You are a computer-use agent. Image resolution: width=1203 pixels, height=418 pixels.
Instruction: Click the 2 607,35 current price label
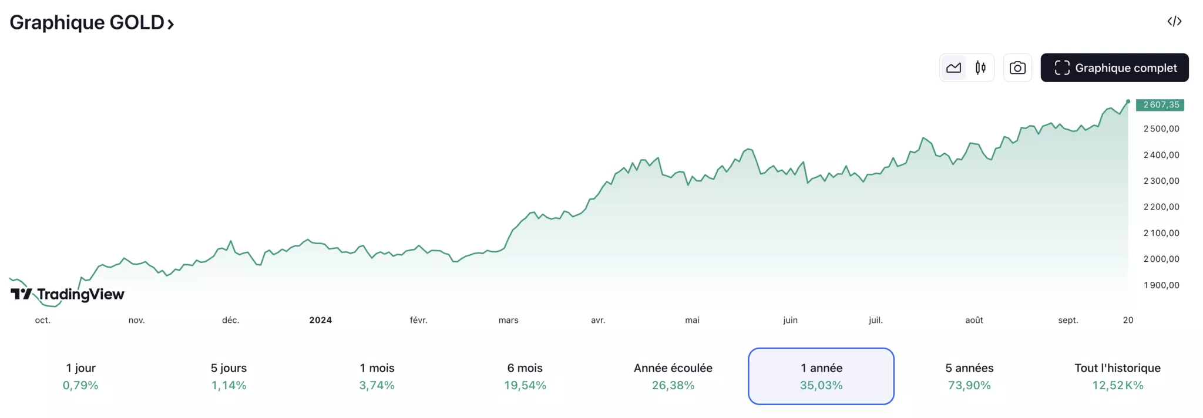(1160, 105)
